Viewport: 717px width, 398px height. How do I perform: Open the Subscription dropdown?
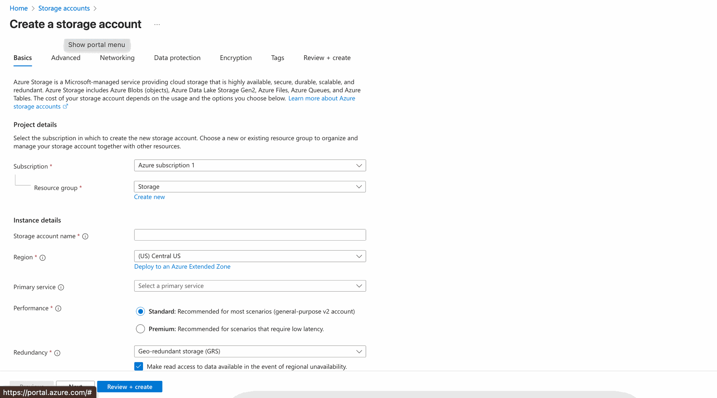[x=250, y=166]
